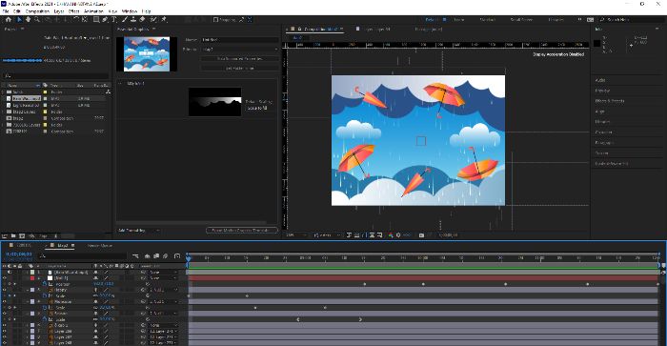Hide the red layer with eye icon
This screenshot has height=346, width=667.
pos(5,278)
